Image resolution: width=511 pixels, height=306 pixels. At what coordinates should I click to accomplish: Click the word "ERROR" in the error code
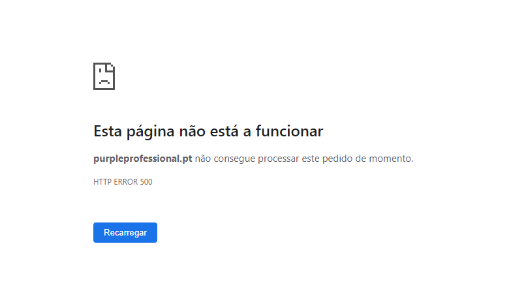[x=126, y=182]
